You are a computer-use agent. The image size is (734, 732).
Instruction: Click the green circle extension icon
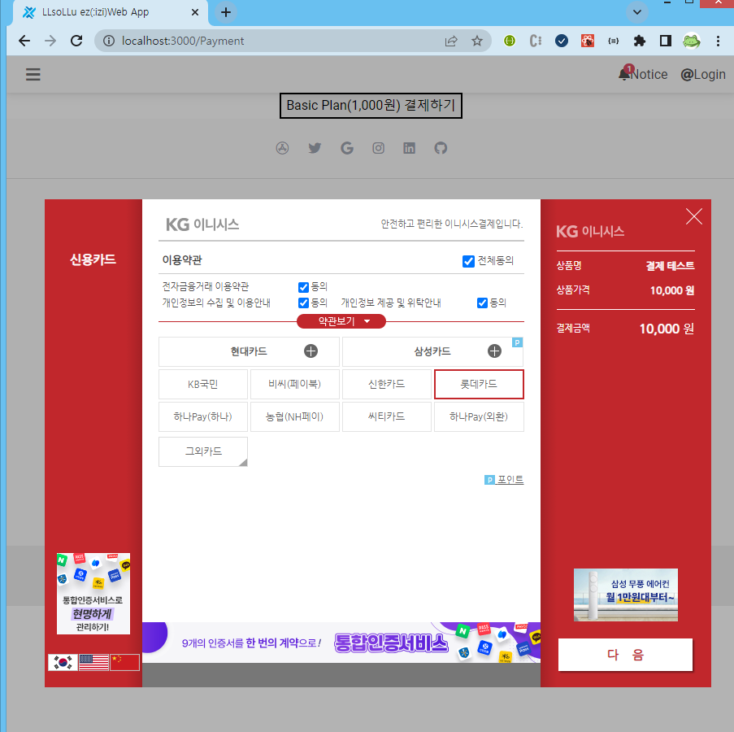[x=510, y=41]
